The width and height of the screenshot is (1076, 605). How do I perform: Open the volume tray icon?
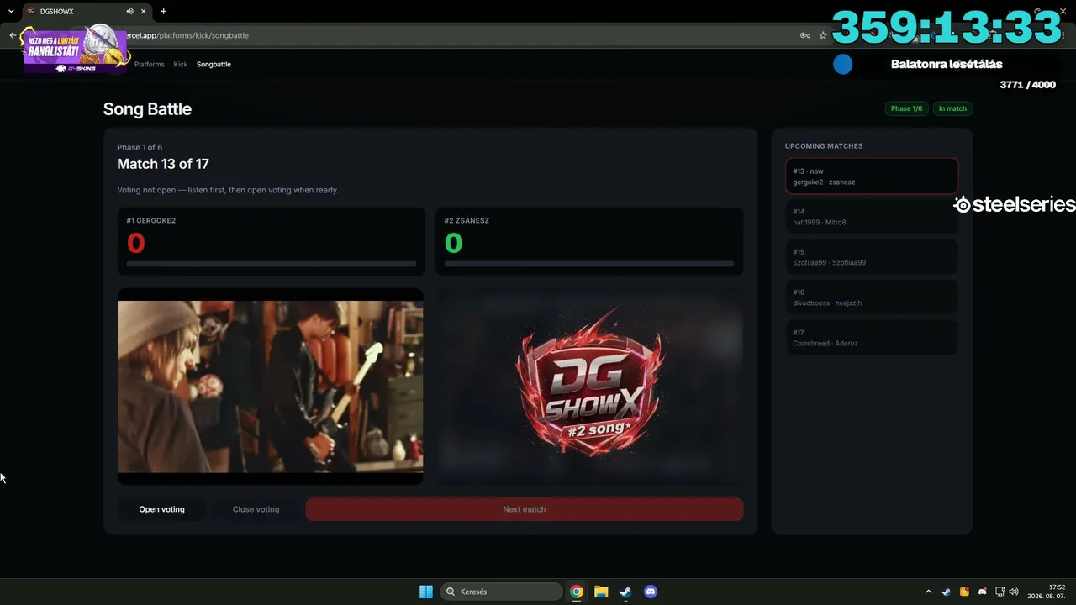point(1014,592)
